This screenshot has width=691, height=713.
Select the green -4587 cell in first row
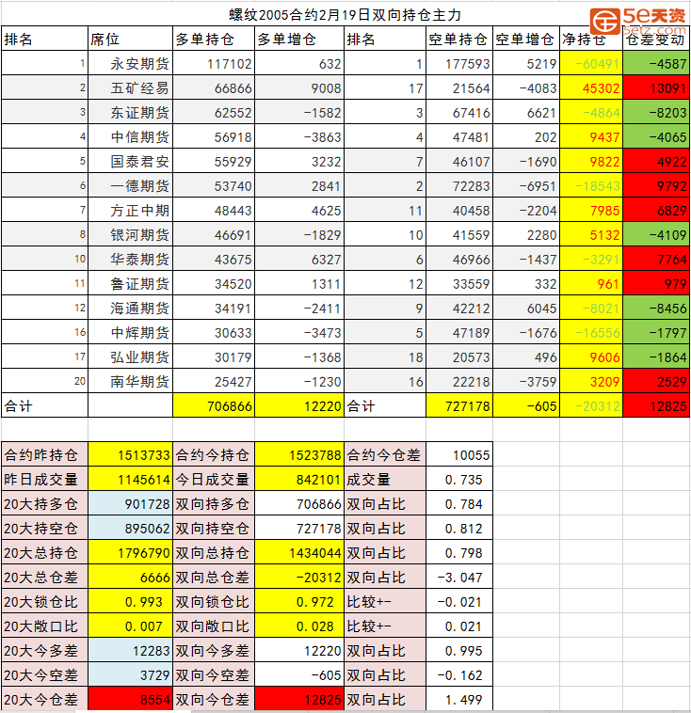(656, 65)
